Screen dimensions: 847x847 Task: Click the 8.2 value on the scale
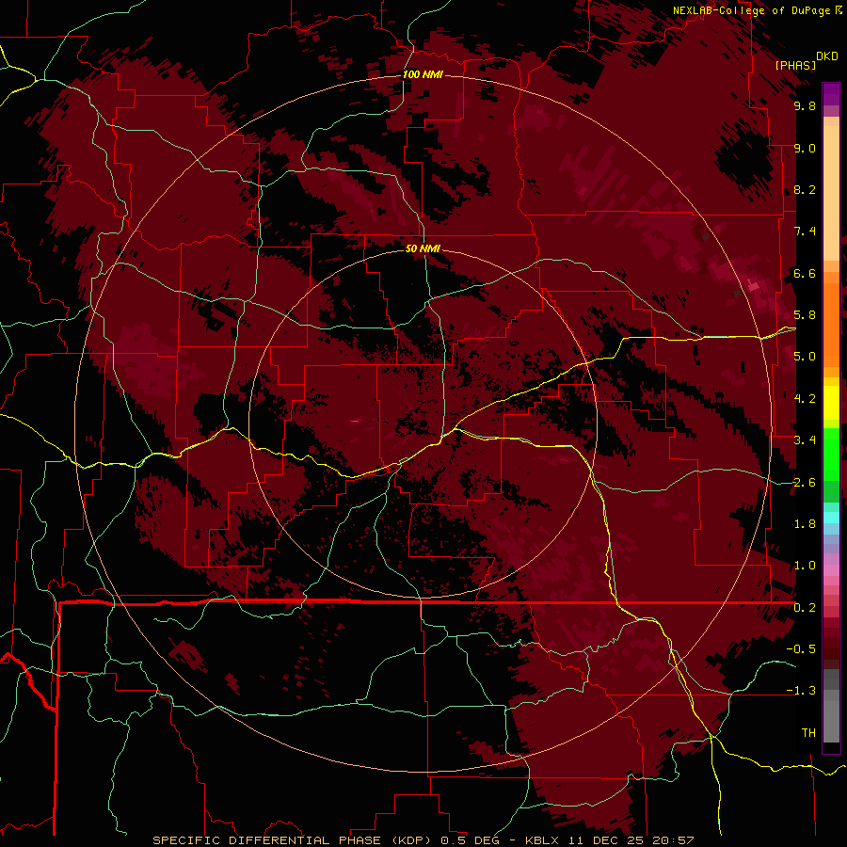[x=805, y=189]
